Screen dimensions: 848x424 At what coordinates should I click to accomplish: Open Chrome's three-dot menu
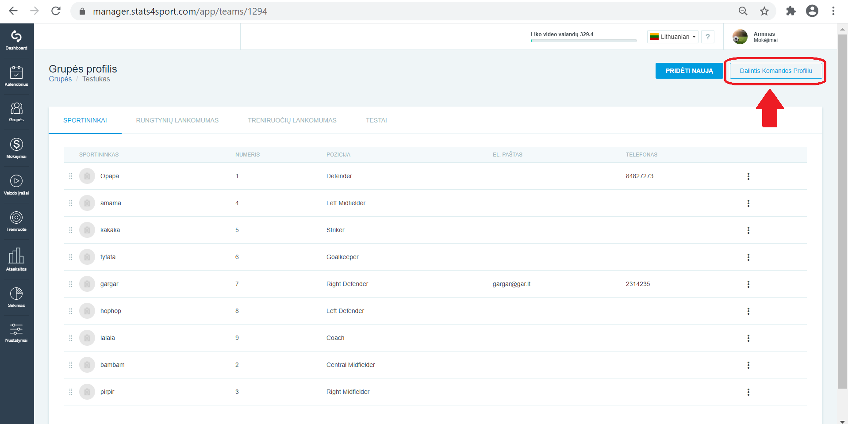click(833, 11)
